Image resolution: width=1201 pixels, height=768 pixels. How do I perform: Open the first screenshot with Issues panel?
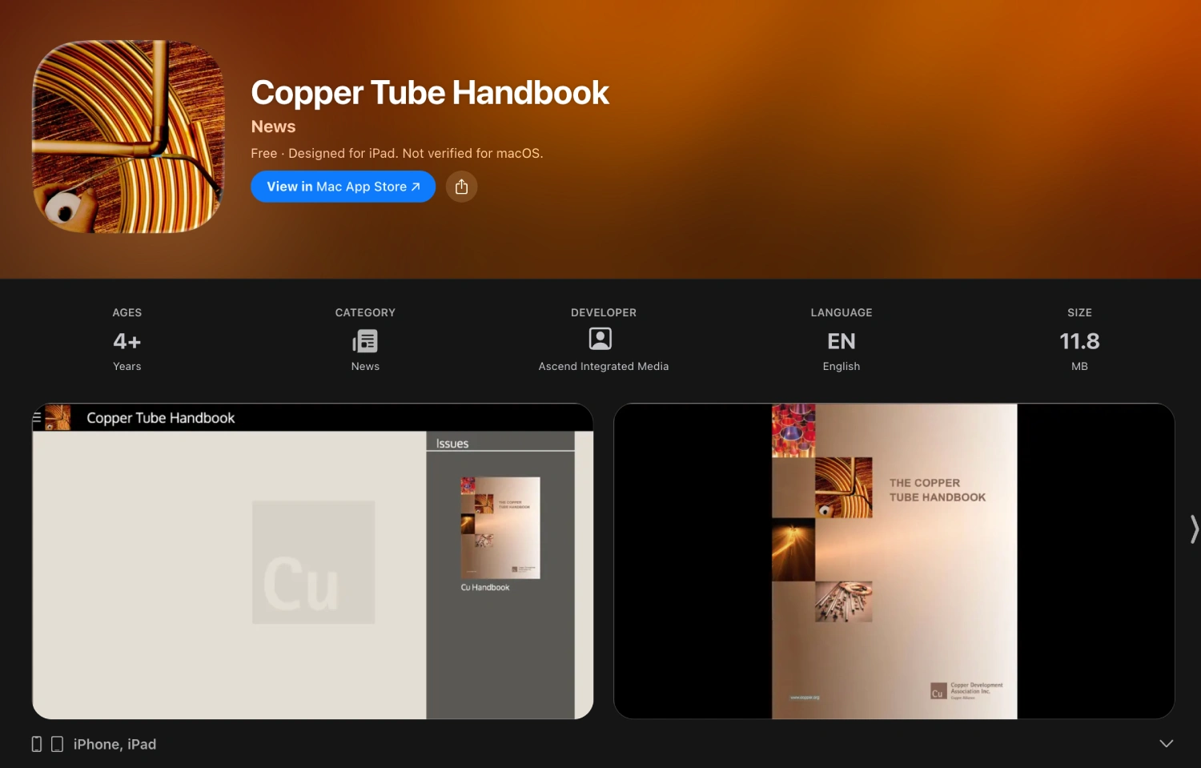pyautogui.click(x=312, y=561)
